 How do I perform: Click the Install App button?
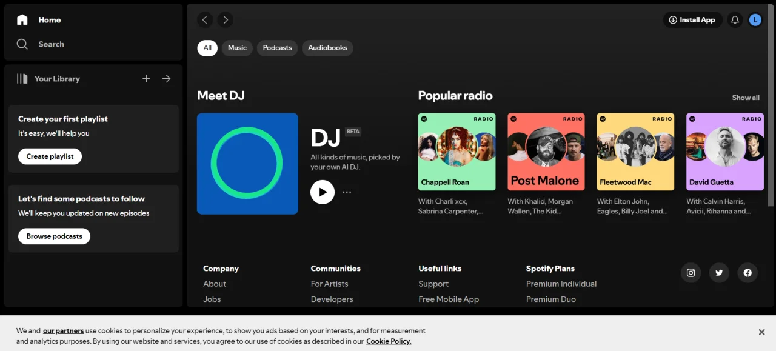click(692, 20)
